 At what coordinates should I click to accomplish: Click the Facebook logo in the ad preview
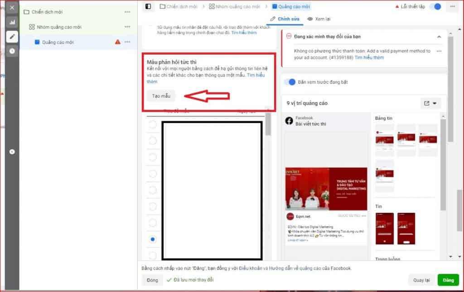pos(289,120)
